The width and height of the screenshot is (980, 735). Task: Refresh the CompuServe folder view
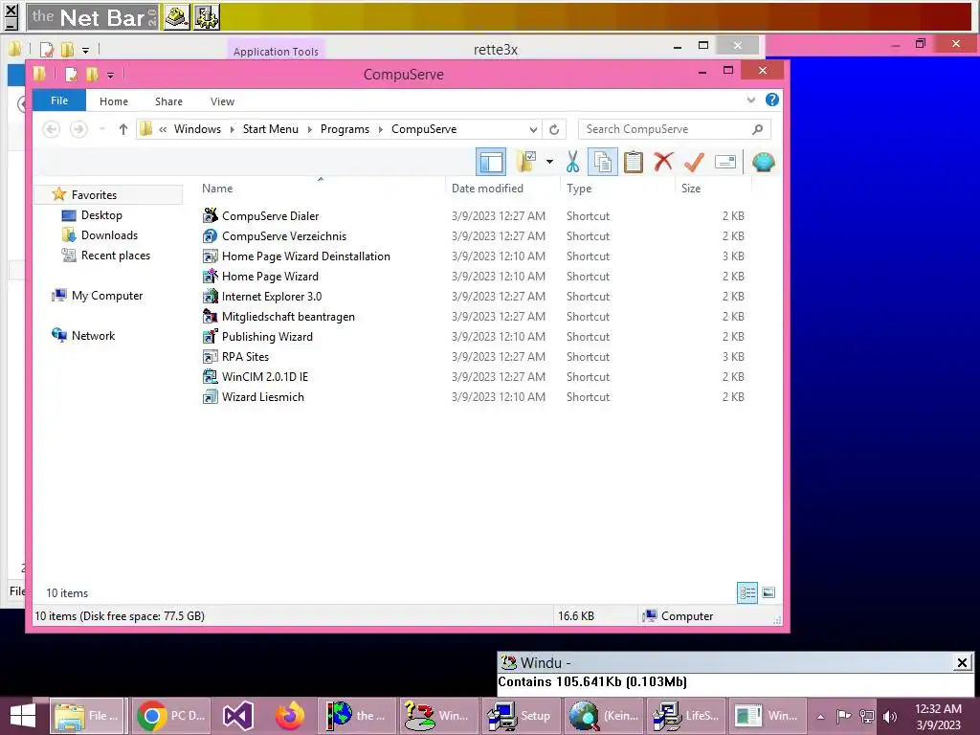coord(554,129)
